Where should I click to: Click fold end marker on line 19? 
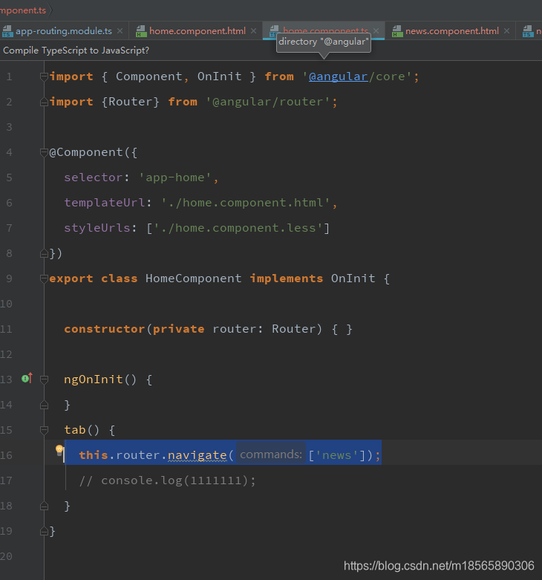click(x=44, y=531)
